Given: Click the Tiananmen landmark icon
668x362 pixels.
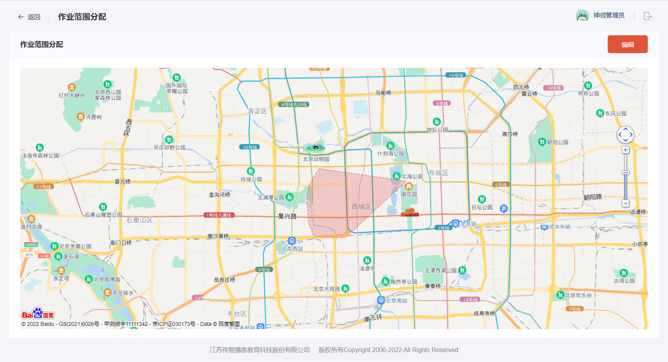Looking at the screenshot, I should point(410,212).
